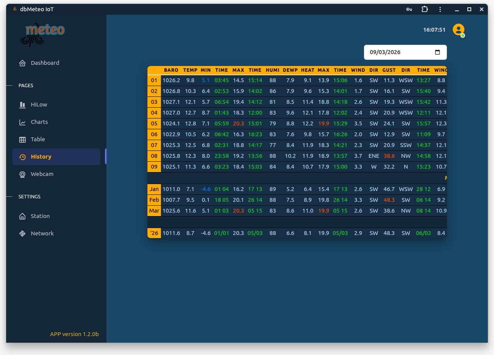Screen dimensions: 494x355
Task: Click the meteo logo in sidebar
Action: click(x=43, y=34)
